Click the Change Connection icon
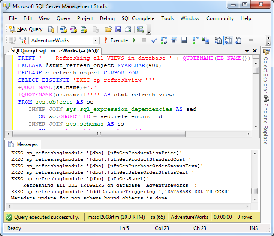274x236 pixels. [x=22, y=40]
